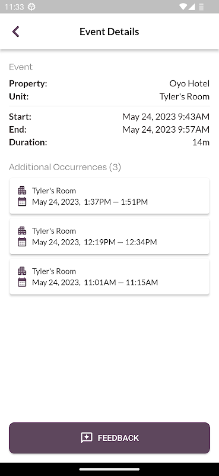Open occurrence card 1:37PM — 1:51PM

(109, 196)
